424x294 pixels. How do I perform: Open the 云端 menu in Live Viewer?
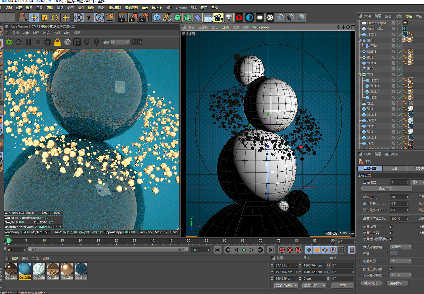[x=16, y=33]
